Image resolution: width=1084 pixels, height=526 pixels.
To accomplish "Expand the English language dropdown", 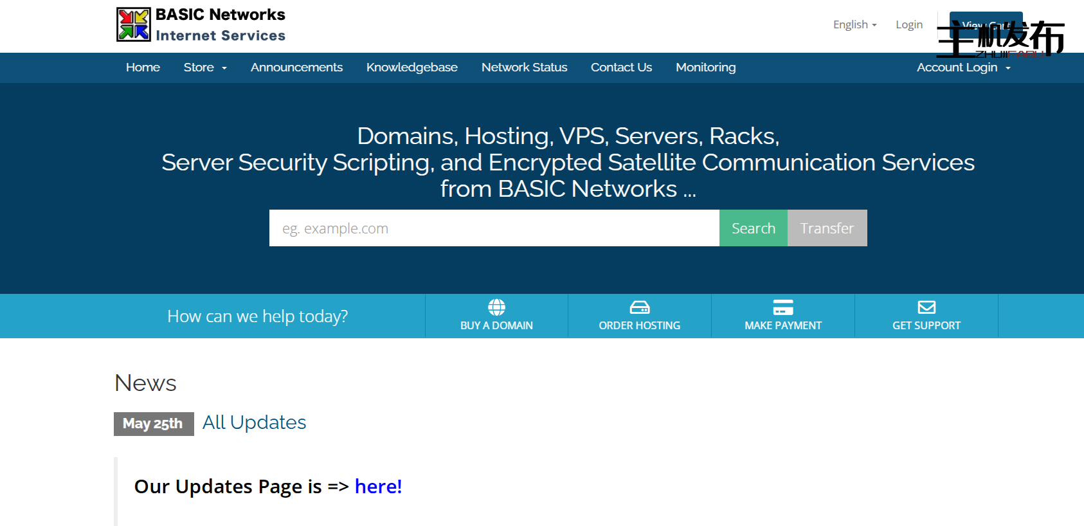I will (854, 24).
